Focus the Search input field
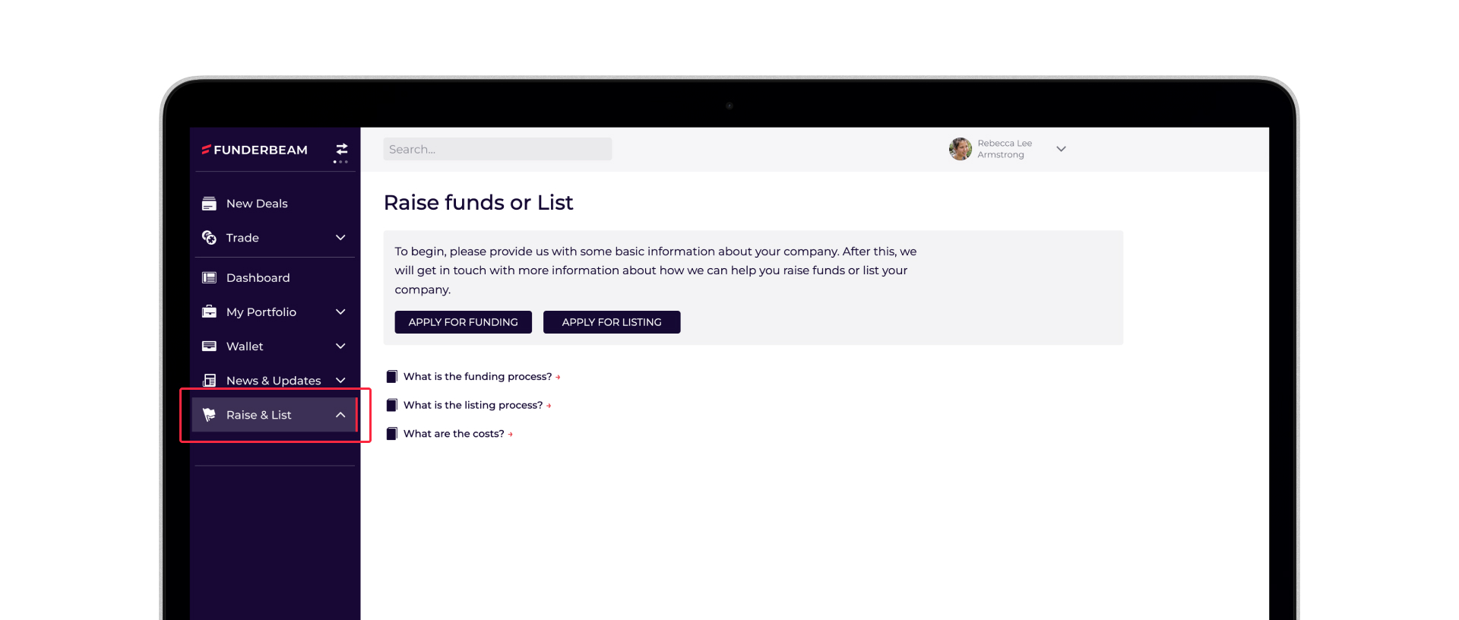Viewport: 1459px width, 620px height. pyautogui.click(x=498, y=149)
